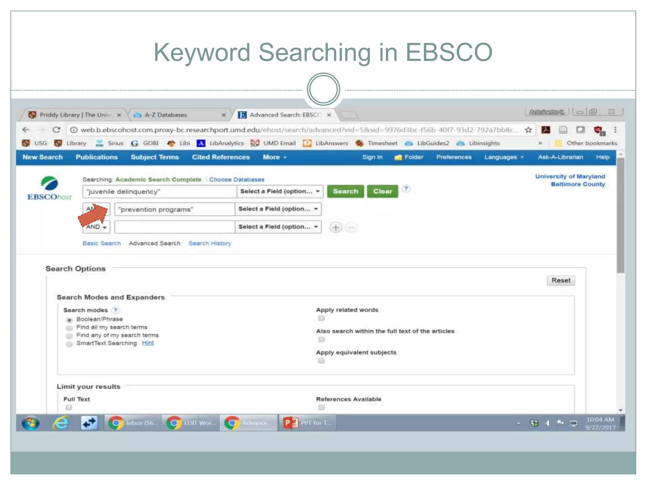Screen dimensions: 647x485
Task: Open the Other bookmarks folder
Action: (586, 143)
